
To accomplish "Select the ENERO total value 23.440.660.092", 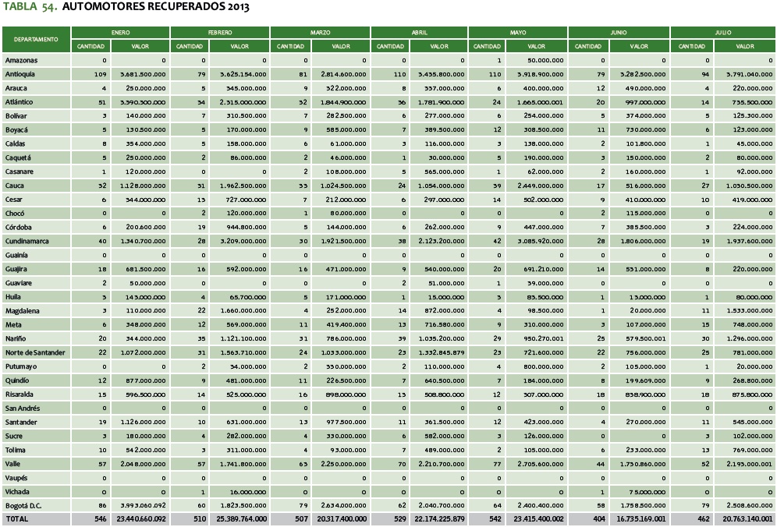I will [139, 518].
